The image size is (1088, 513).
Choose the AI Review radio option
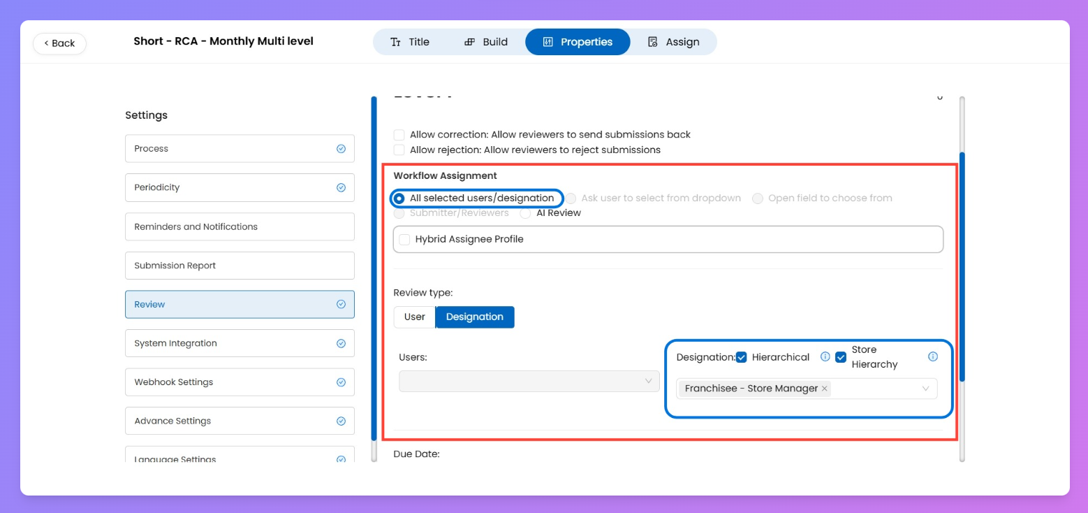tap(525, 213)
